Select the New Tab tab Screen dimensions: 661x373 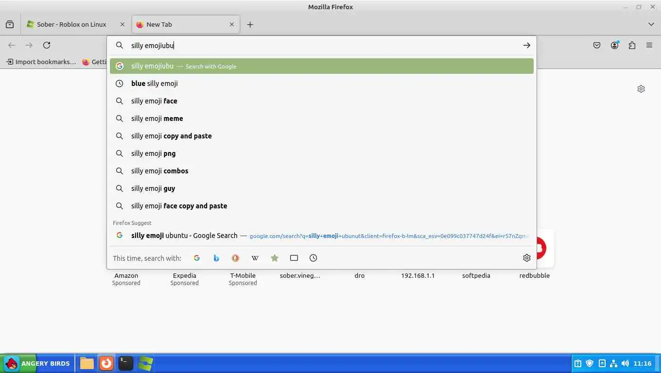click(x=186, y=24)
